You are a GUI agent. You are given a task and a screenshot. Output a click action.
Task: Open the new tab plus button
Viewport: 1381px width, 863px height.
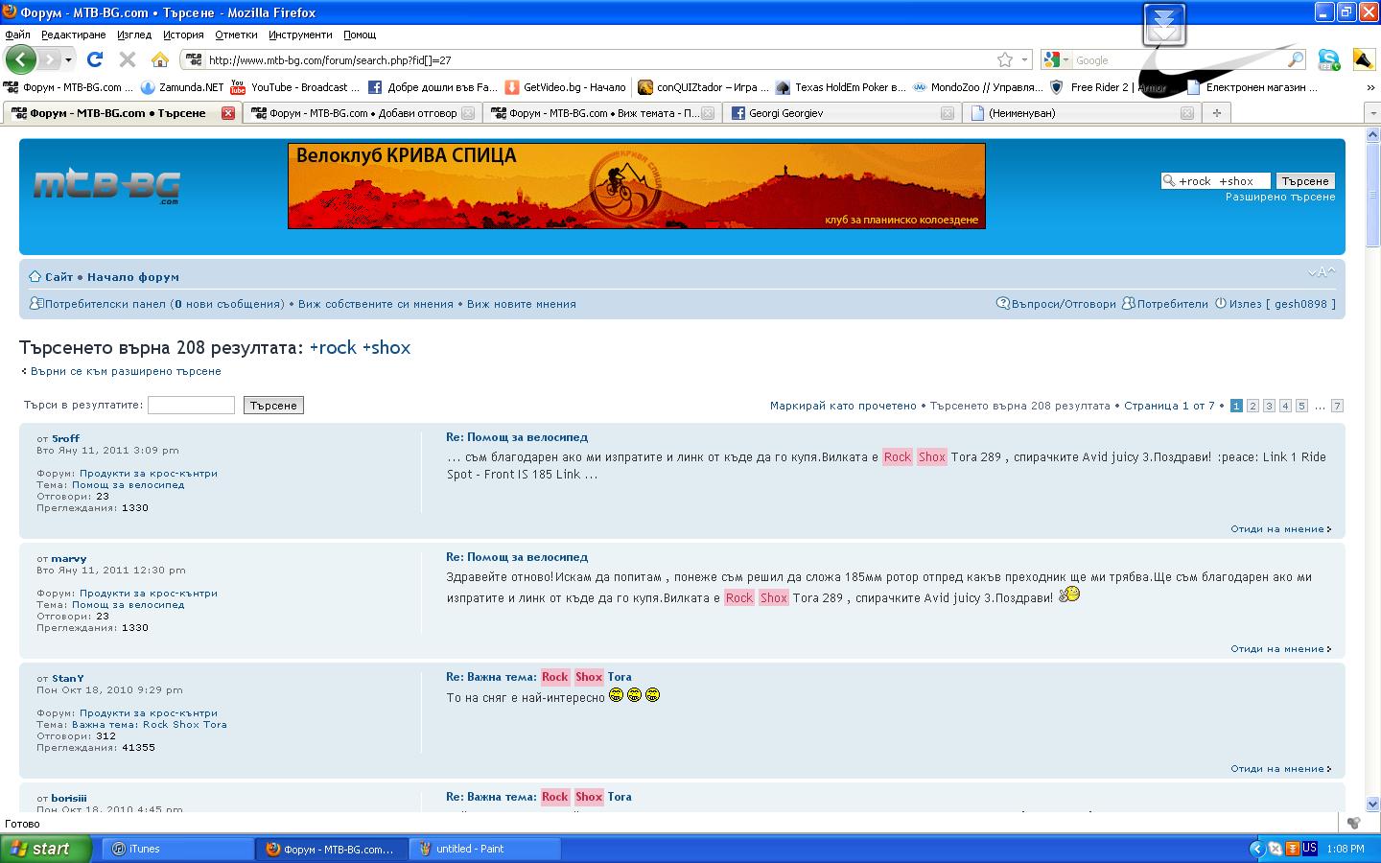pos(1216,113)
